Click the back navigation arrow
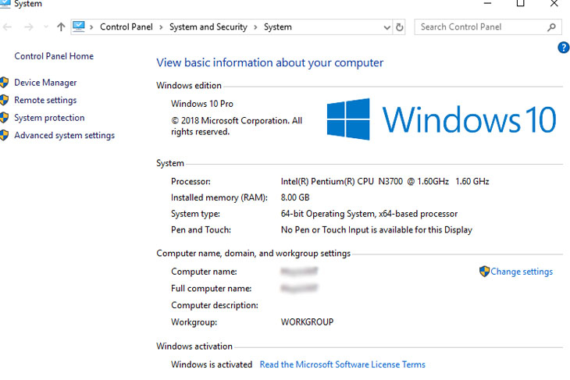The width and height of the screenshot is (570, 380). tap(8, 27)
